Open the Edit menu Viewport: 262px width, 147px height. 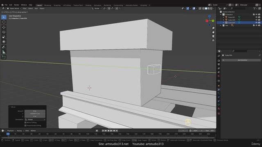point(11,5)
